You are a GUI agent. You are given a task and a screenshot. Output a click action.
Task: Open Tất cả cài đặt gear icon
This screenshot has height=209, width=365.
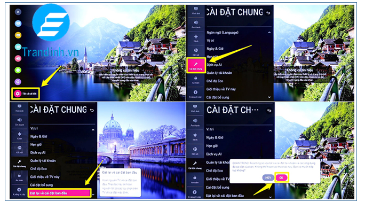(x=18, y=94)
